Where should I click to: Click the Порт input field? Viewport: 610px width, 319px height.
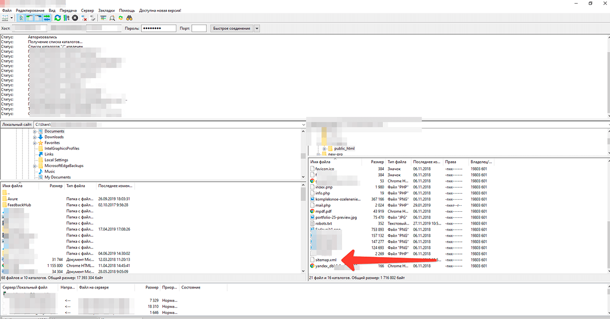199,28
